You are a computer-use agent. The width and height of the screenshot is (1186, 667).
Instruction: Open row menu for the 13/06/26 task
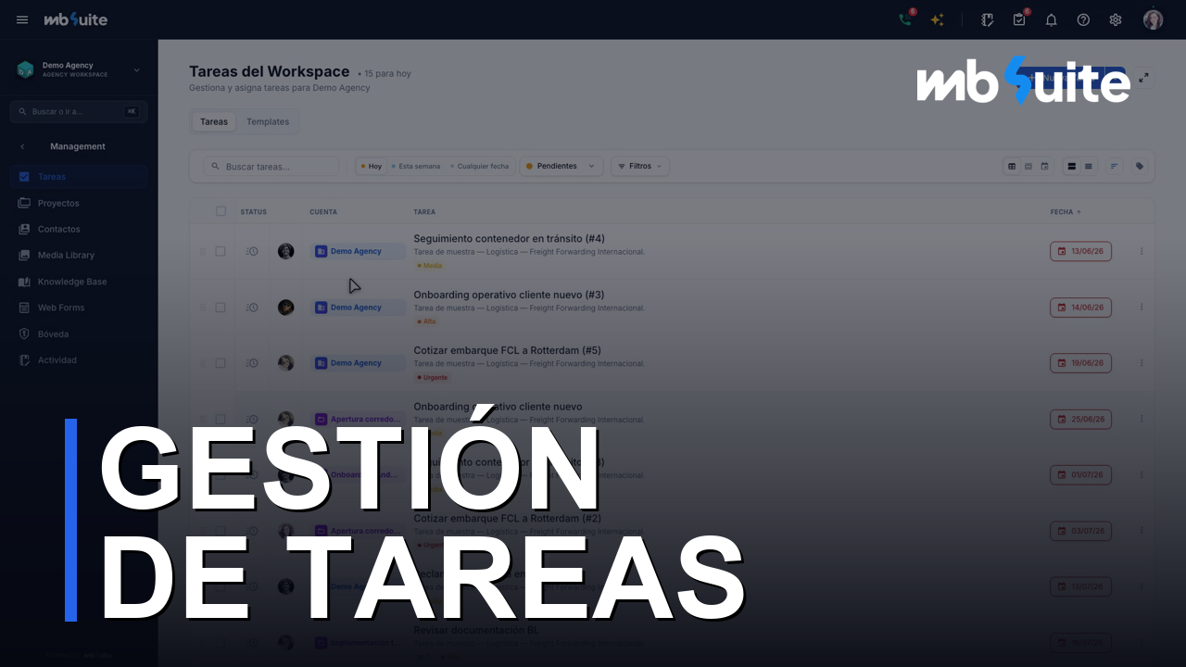pyautogui.click(x=1142, y=251)
